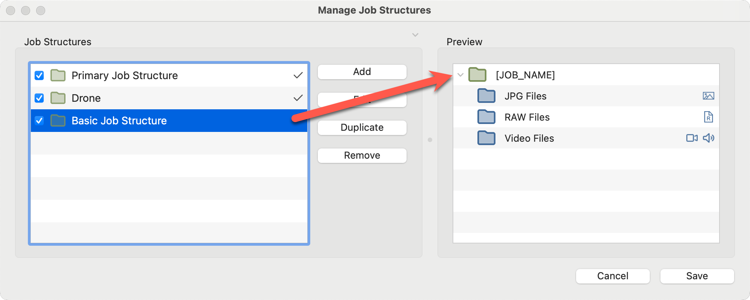
Task: Select the Video Files tree item
Action: point(529,138)
